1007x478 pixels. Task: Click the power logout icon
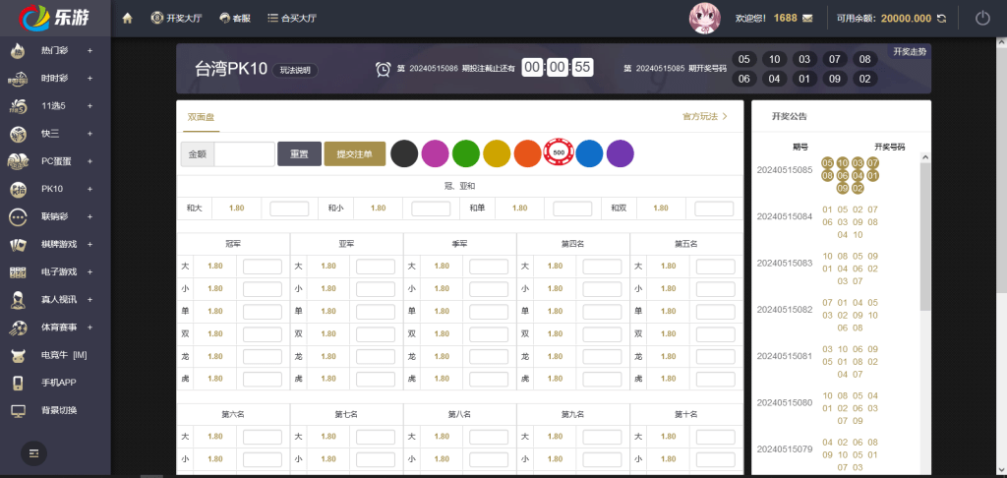(x=982, y=18)
